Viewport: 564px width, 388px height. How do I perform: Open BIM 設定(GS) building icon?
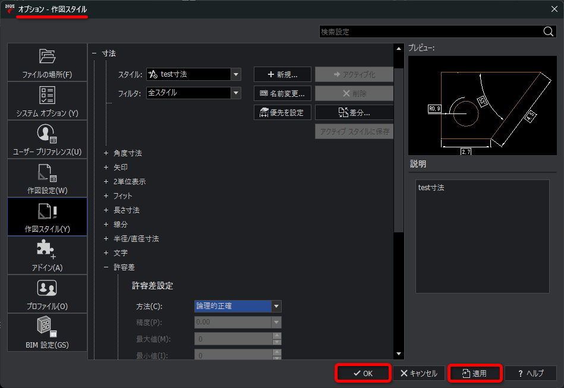pyautogui.click(x=47, y=326)
